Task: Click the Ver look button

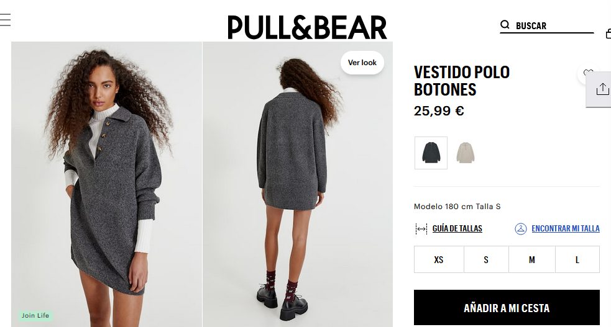Action: (362, 63)
